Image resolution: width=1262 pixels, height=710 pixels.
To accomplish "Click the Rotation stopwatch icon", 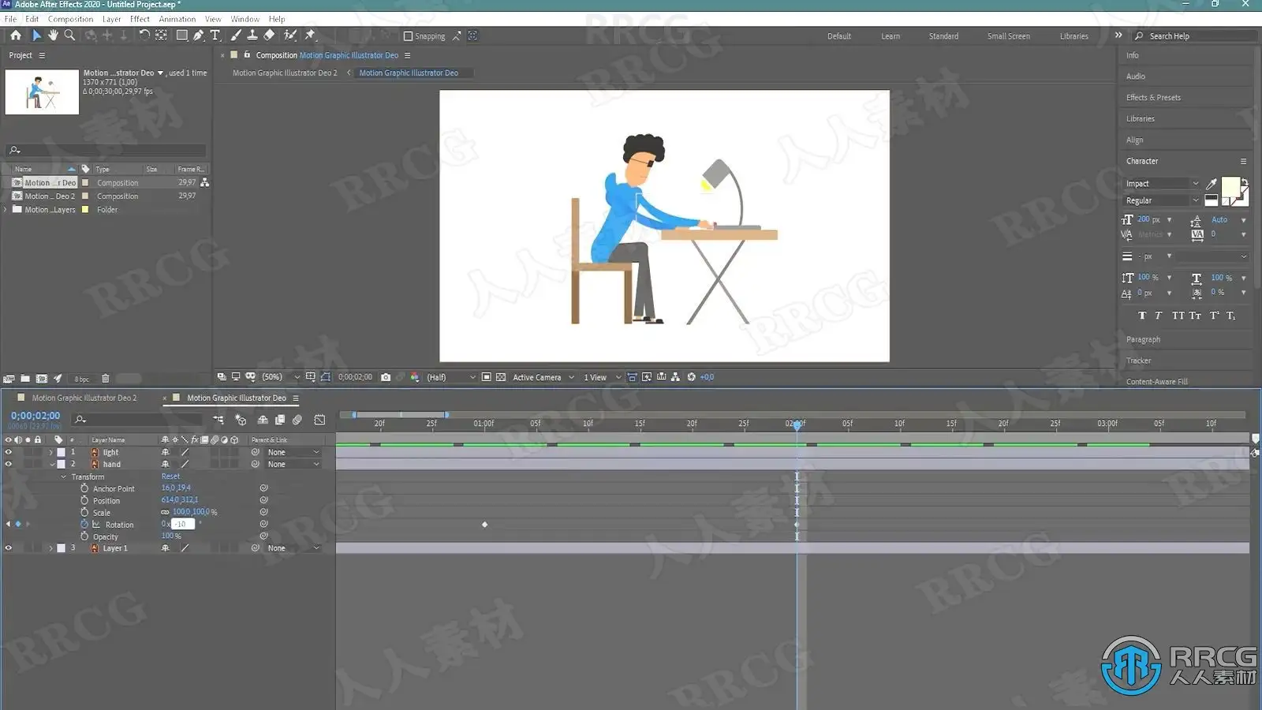I will [x=84, y=525].
